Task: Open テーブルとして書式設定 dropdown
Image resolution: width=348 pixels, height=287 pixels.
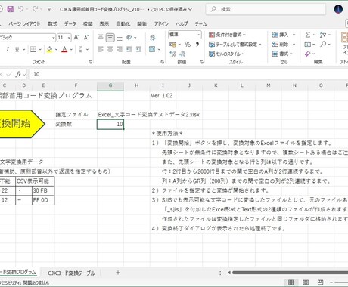Action: [235, 45]
